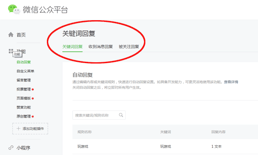Select 自动回复 in the sidebar
Screen dimensions: 258x155
click(24, 62)
